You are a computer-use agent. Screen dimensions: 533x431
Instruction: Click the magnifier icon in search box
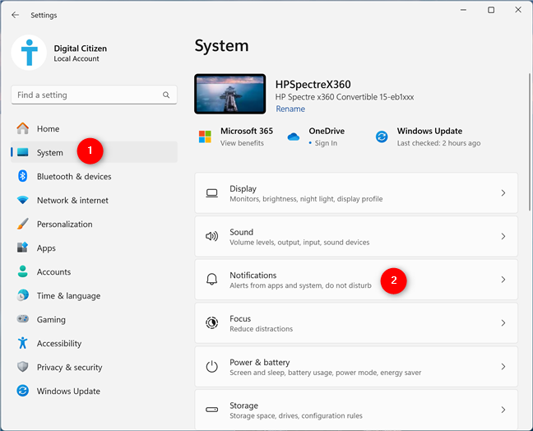pos(166,95)
